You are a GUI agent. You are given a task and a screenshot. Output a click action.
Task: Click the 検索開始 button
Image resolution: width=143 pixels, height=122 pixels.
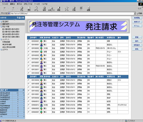[x=137, y=18]
